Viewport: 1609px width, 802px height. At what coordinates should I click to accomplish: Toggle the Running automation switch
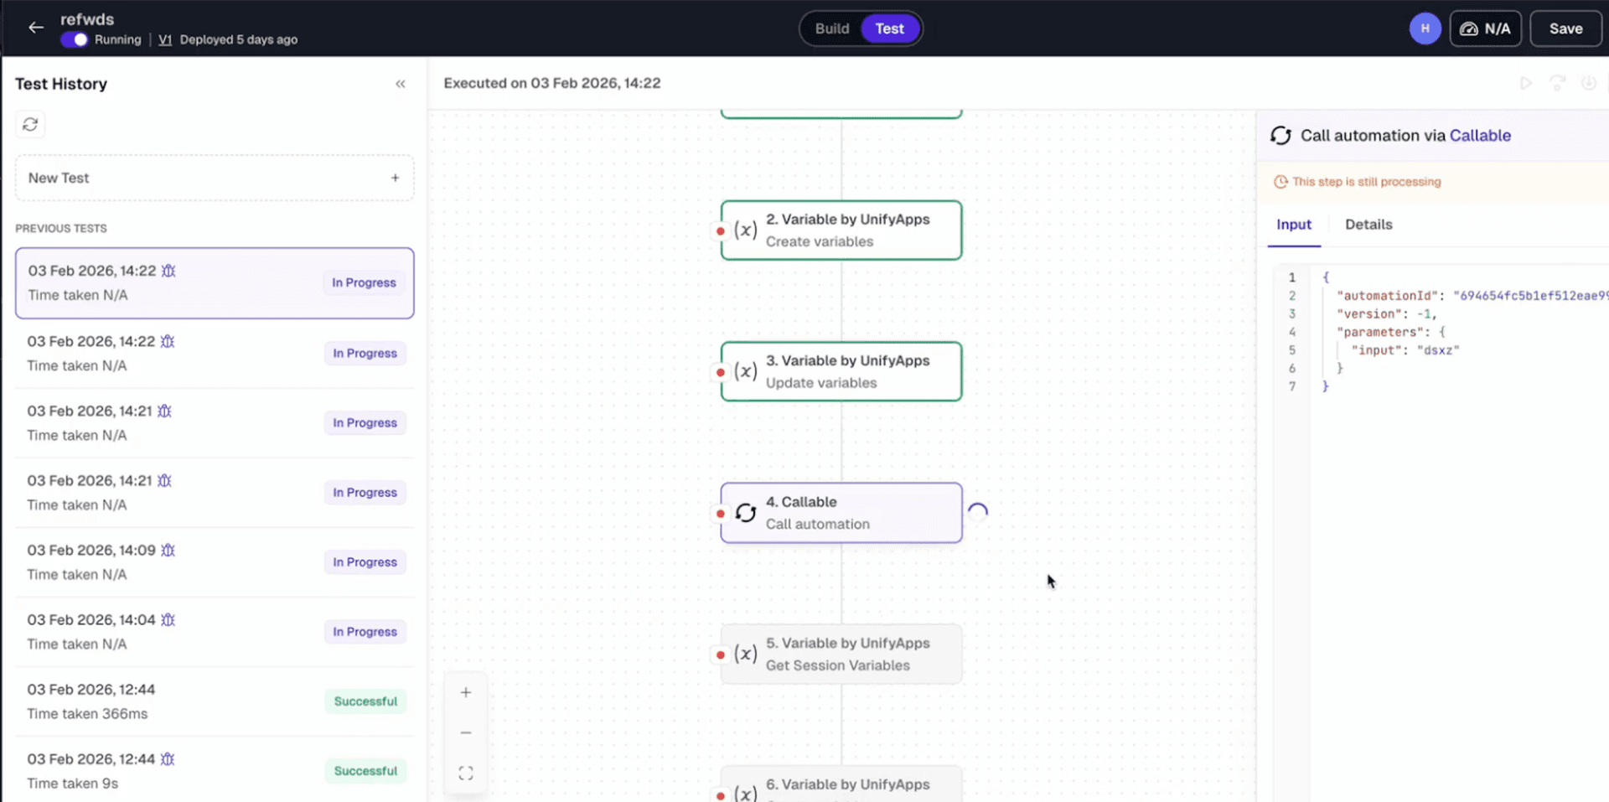(75, 39)
